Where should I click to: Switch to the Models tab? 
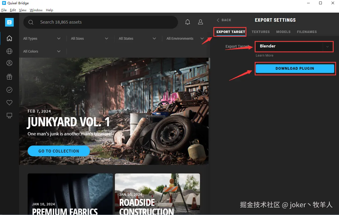(x=283, y=32)
